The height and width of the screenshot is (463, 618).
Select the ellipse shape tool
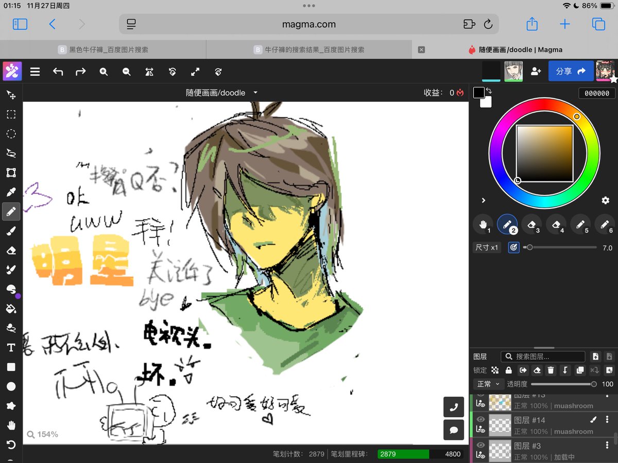[11, 386]
